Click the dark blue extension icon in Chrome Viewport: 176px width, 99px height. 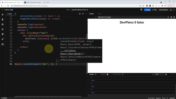(150, 6)
